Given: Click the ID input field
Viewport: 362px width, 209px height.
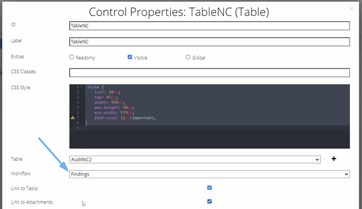Looking at the screenshot, I should [210, 26].
